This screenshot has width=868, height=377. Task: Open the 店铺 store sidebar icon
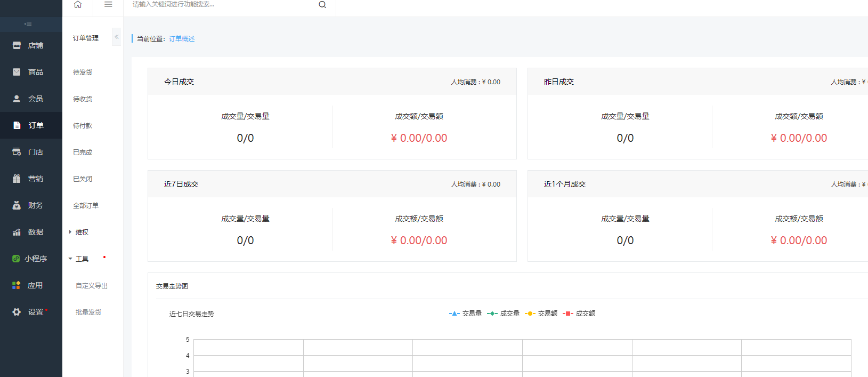[17, 45]
